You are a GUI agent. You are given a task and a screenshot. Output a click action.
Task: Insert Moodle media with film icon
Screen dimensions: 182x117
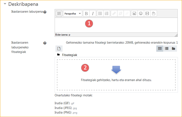pos(147,13)
